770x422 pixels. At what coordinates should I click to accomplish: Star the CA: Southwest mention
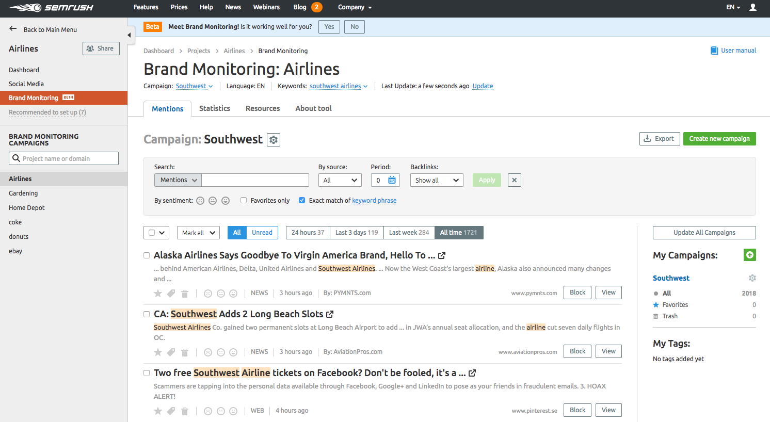[158, 352]
